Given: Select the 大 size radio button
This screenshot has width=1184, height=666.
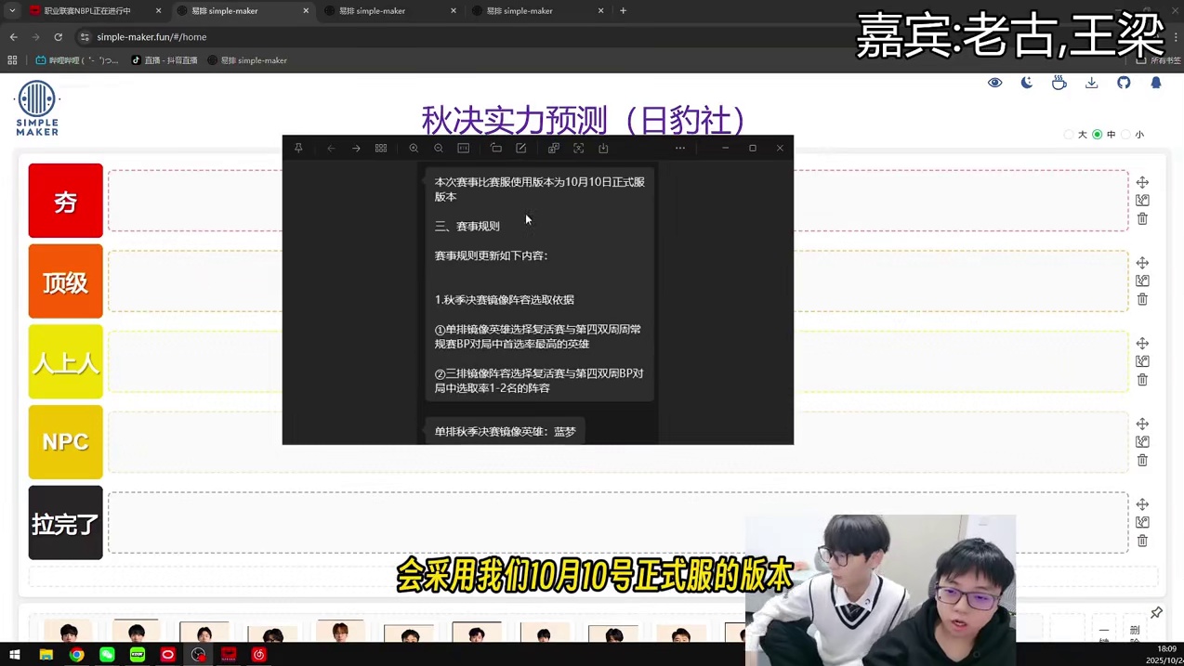Looking at the screenshot, I should pyautogui.click(x=1069, y=135).
